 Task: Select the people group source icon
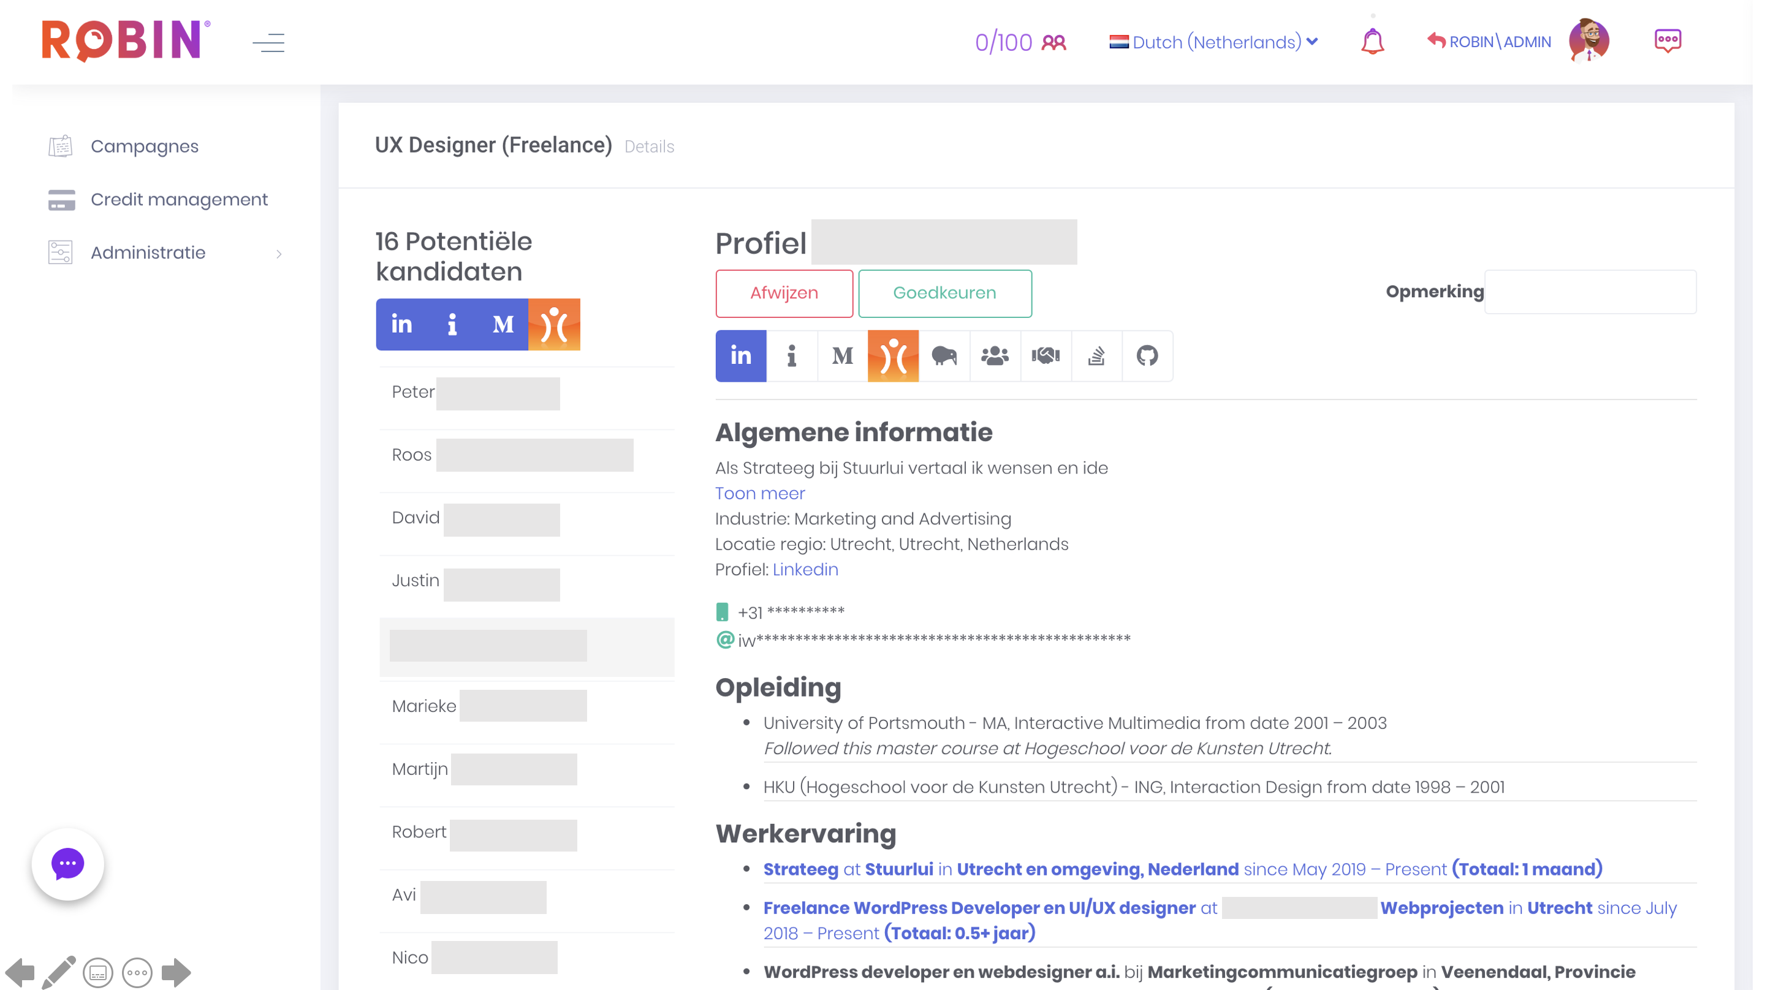[995, 355]
